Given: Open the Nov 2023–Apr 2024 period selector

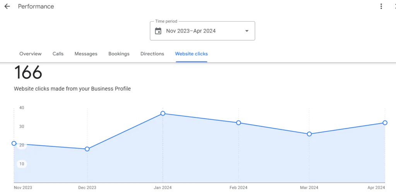Looking at the screenshot, I should tap(191, 31).
